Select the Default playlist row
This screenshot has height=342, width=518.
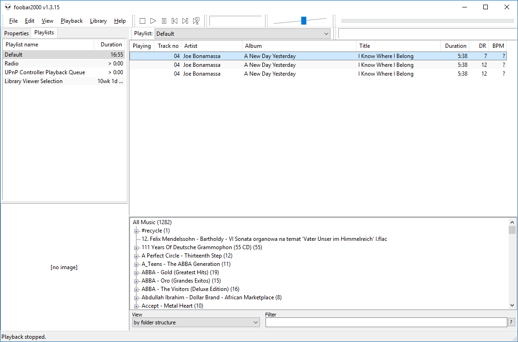pos(64,55)
